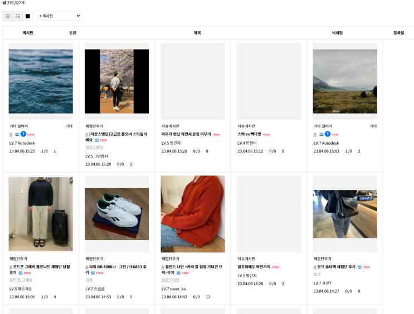Click empty thumbnail placeholder of 14:28 post
414x314 pixels.
coord(269,214)
